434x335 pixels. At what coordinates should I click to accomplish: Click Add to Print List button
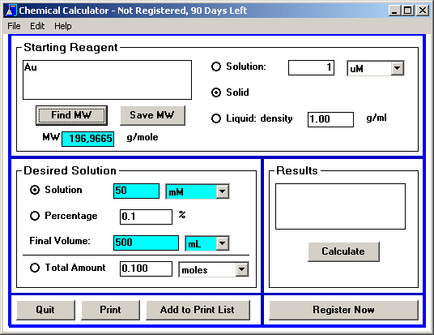point(198,310)
